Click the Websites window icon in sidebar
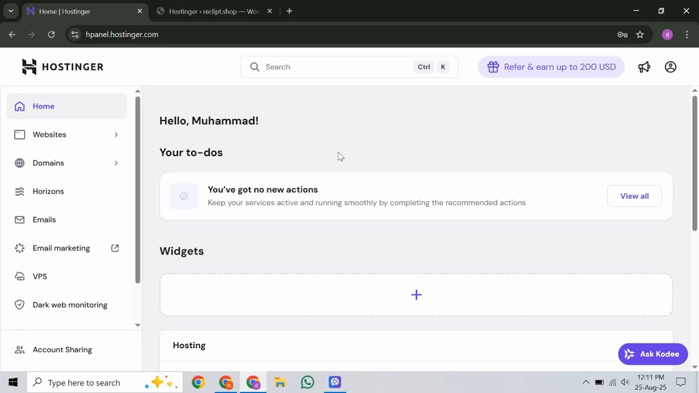The height and width of the screenshot is (393, 699). tap(20, 135)
